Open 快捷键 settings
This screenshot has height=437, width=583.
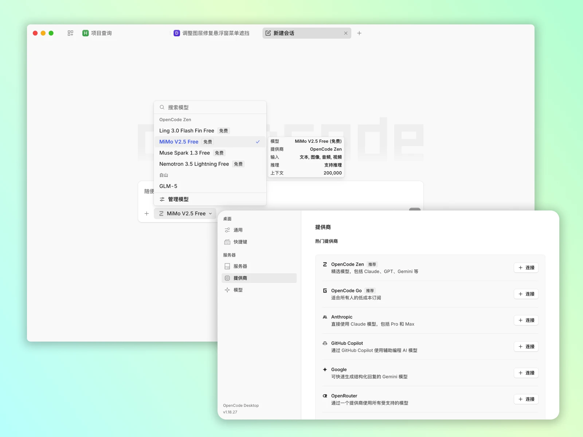[259, 242]
